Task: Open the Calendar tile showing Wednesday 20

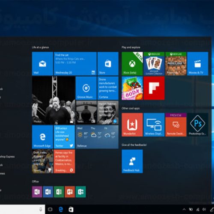Action: [x=75, y=64]
